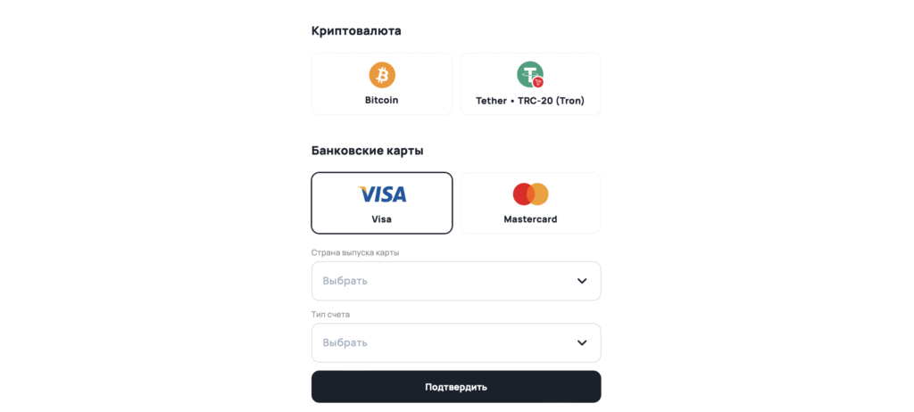Open the 'Страна выпуска карты' select field
The width and height of the screenshot is (914, 412).
pyautogui.click(x=446, y=281)
